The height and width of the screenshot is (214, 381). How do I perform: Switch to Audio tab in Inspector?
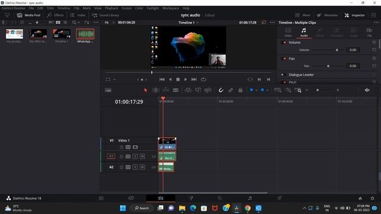click(304, 32)
